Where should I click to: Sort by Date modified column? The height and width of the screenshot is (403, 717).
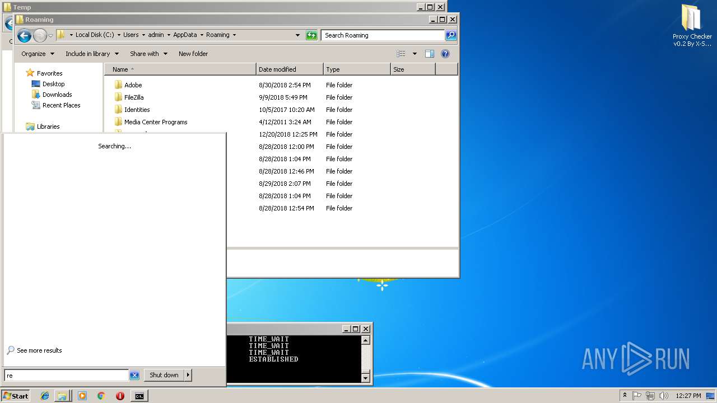point(290,69)
